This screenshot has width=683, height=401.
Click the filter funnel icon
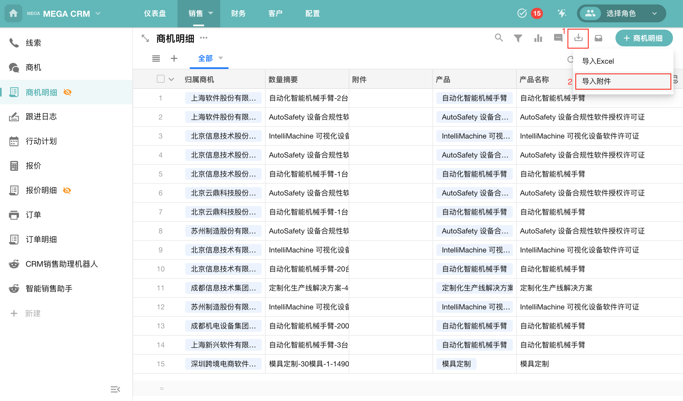tap(518, 38)
